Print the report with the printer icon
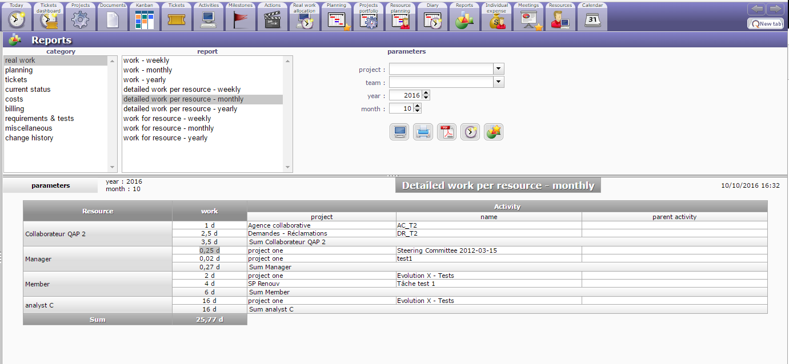789x364 pixels. click(423, 132)
